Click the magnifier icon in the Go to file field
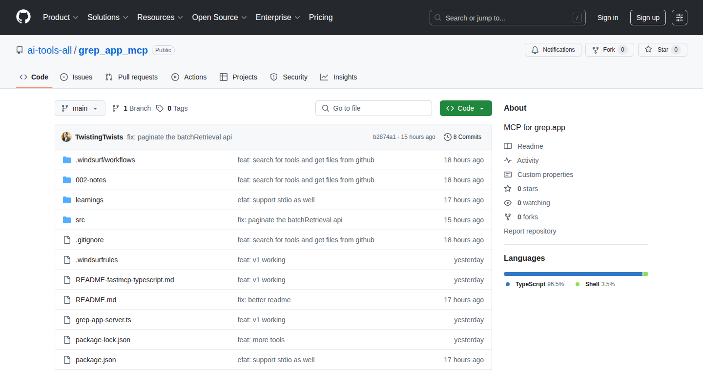Image resolution: width=703 pixels, height=371 pixels. tap(326, 108)
